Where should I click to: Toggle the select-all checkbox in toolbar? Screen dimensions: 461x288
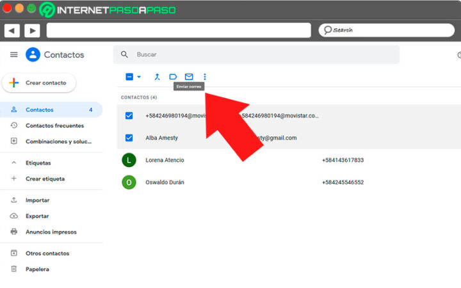click(129, 77)
